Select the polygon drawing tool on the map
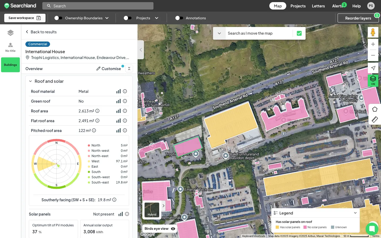Screen dimensions: 381x238 click(375, 109)
